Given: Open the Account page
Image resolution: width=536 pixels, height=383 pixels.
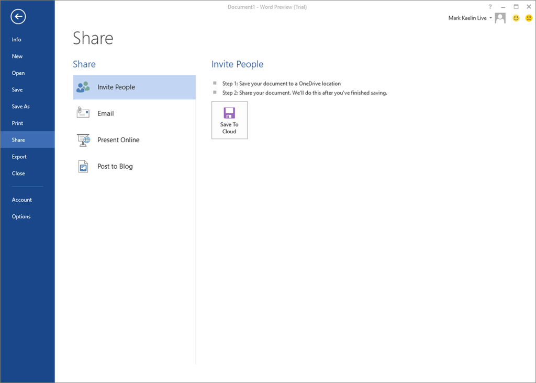Looking at the screenshot, I should point(27,200).
